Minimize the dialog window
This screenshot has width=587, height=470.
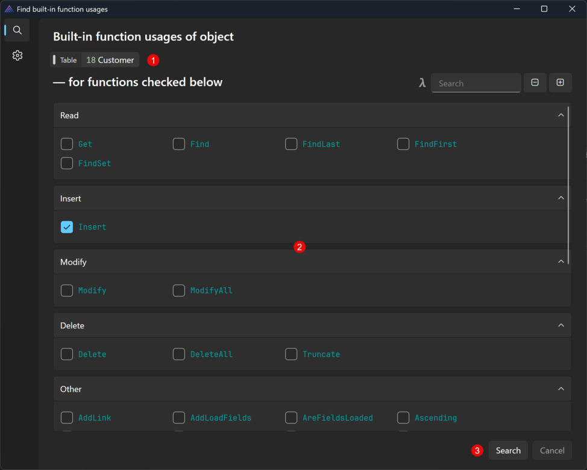pyautogui.click(x=516, y=9)
